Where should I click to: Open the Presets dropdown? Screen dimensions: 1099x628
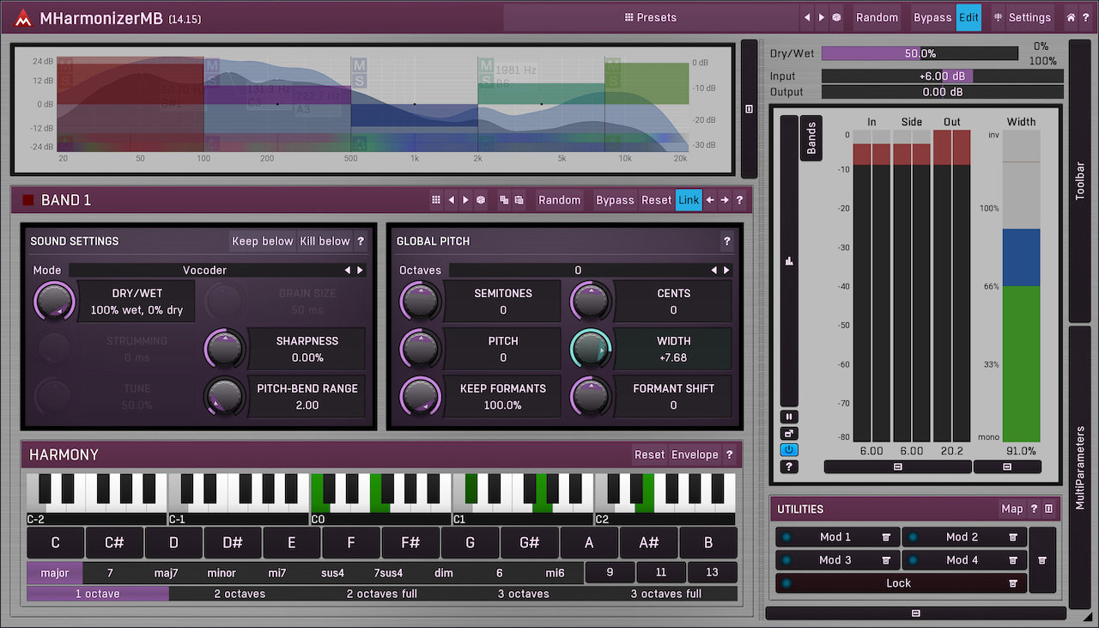(650, 17)
